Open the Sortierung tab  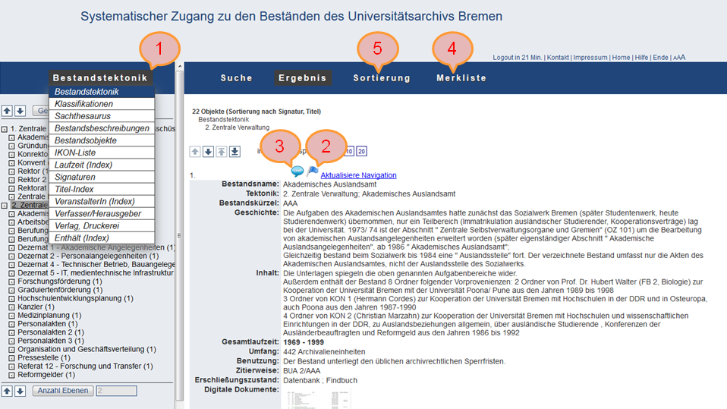[382, 78]
